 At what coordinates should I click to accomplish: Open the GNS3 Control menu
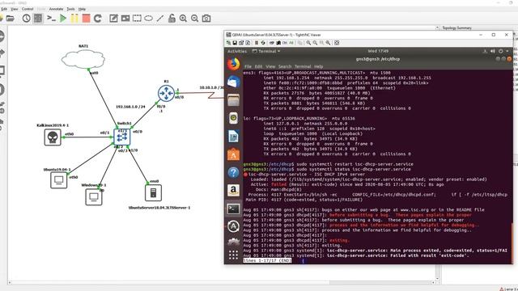pyautogui.click(x=28, y=9)
